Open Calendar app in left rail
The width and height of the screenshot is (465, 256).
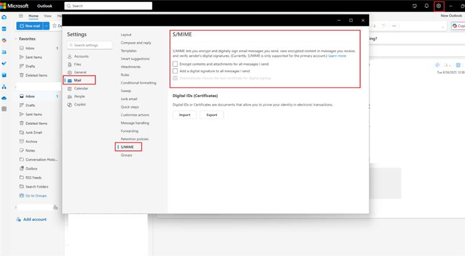[x=4, y=29]
